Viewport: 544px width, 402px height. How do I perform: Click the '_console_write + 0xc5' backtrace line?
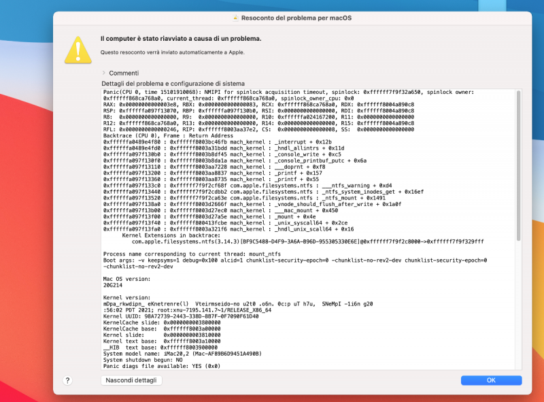coord(222,154)
